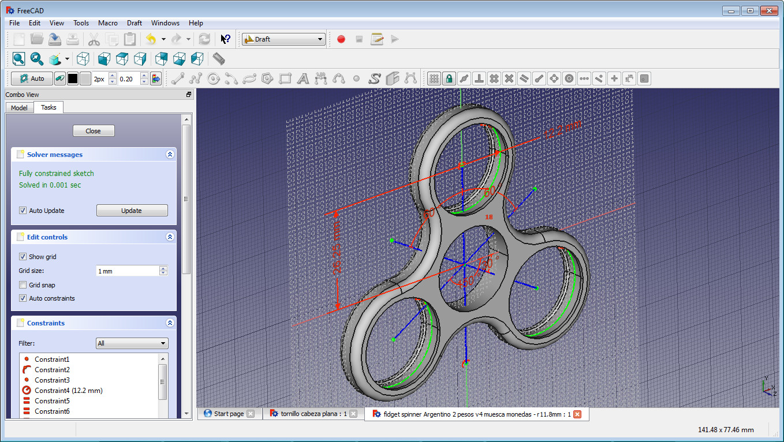Image resolution: width=784 pixels, height=442 pixels.
Task: Switch to the Model tab
Action: click(19, 108)
